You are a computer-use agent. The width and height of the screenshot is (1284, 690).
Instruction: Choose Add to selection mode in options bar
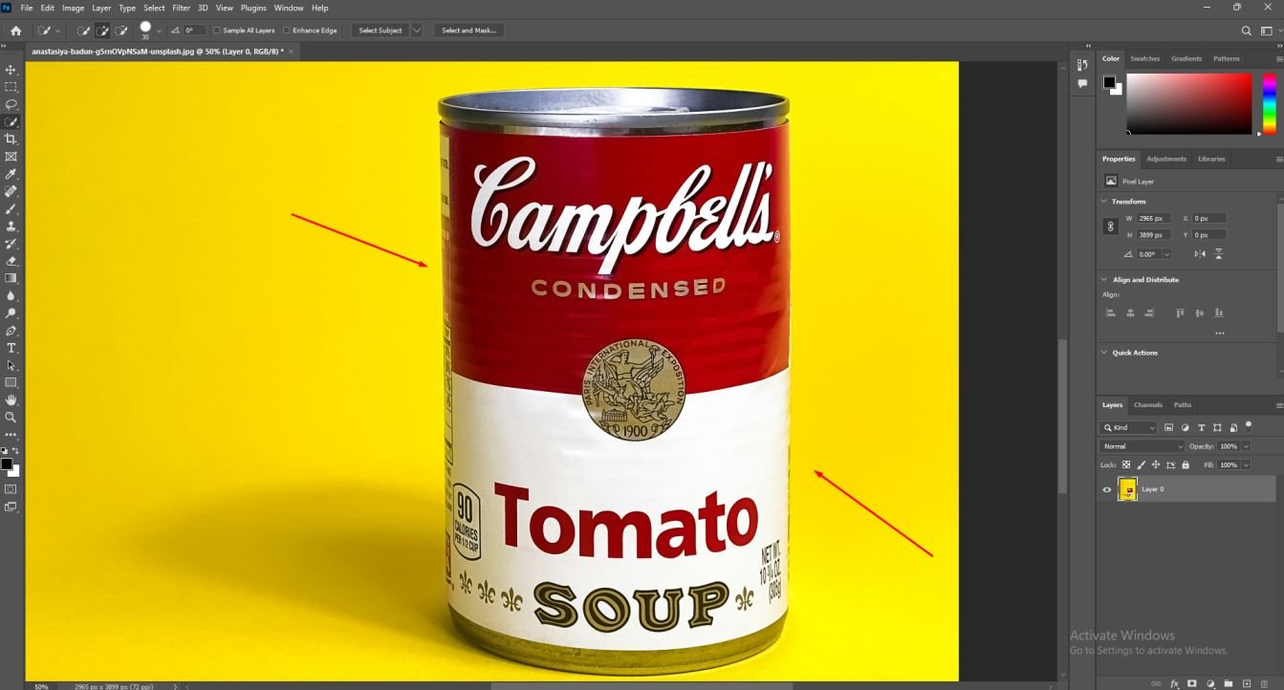pos(102,31)
